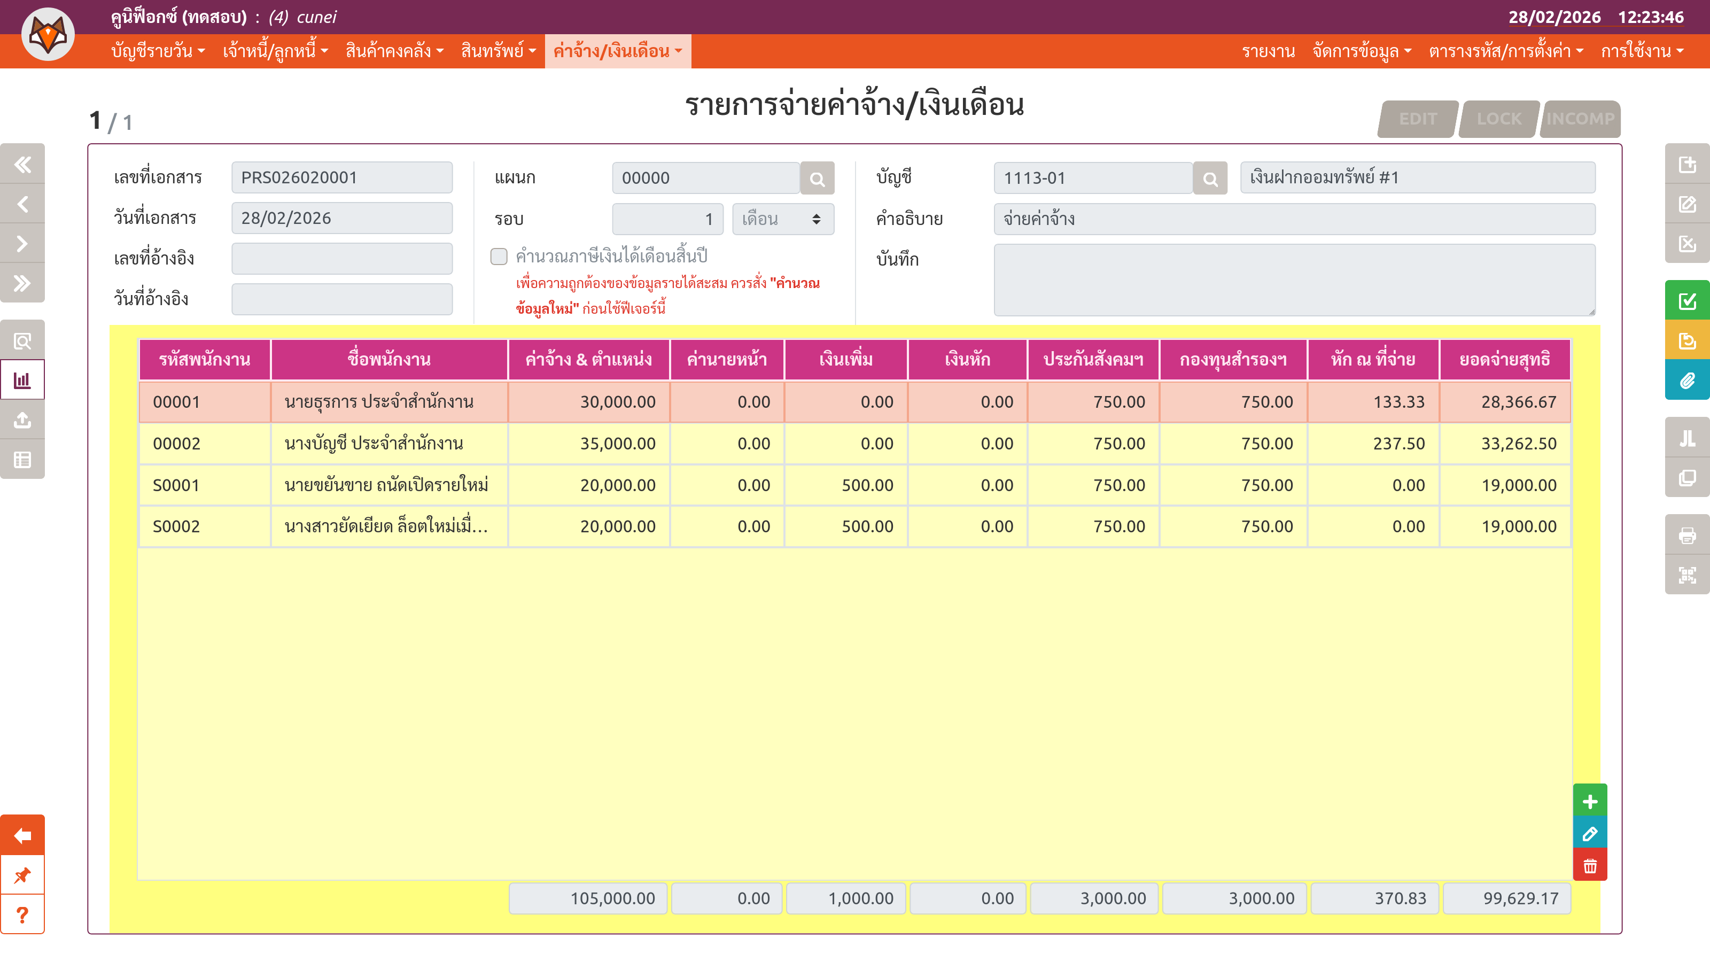Open the รายงาน menu item
1710x962 pixels.
pyautogui.click(x=1268, y=51)
